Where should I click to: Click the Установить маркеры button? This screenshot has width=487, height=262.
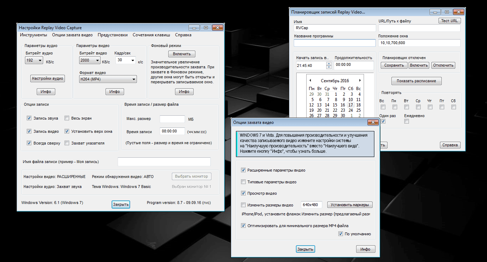coord(350,205)
